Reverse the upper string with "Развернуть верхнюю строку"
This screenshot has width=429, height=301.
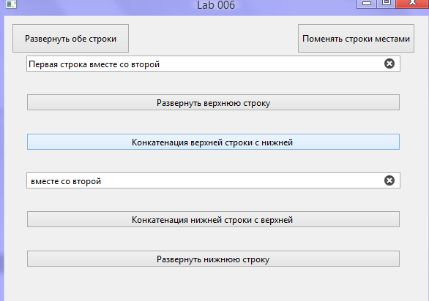tap(213, 102)
